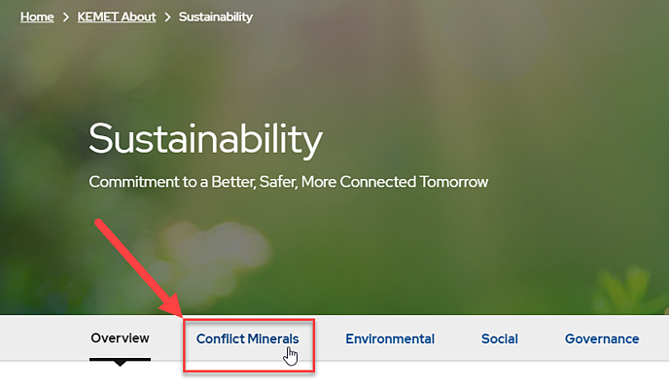The height and width of the screenshot is (391, 669).
Task: Click empty gray tab bar beside Overview
Action: click(x=43, y=338)
